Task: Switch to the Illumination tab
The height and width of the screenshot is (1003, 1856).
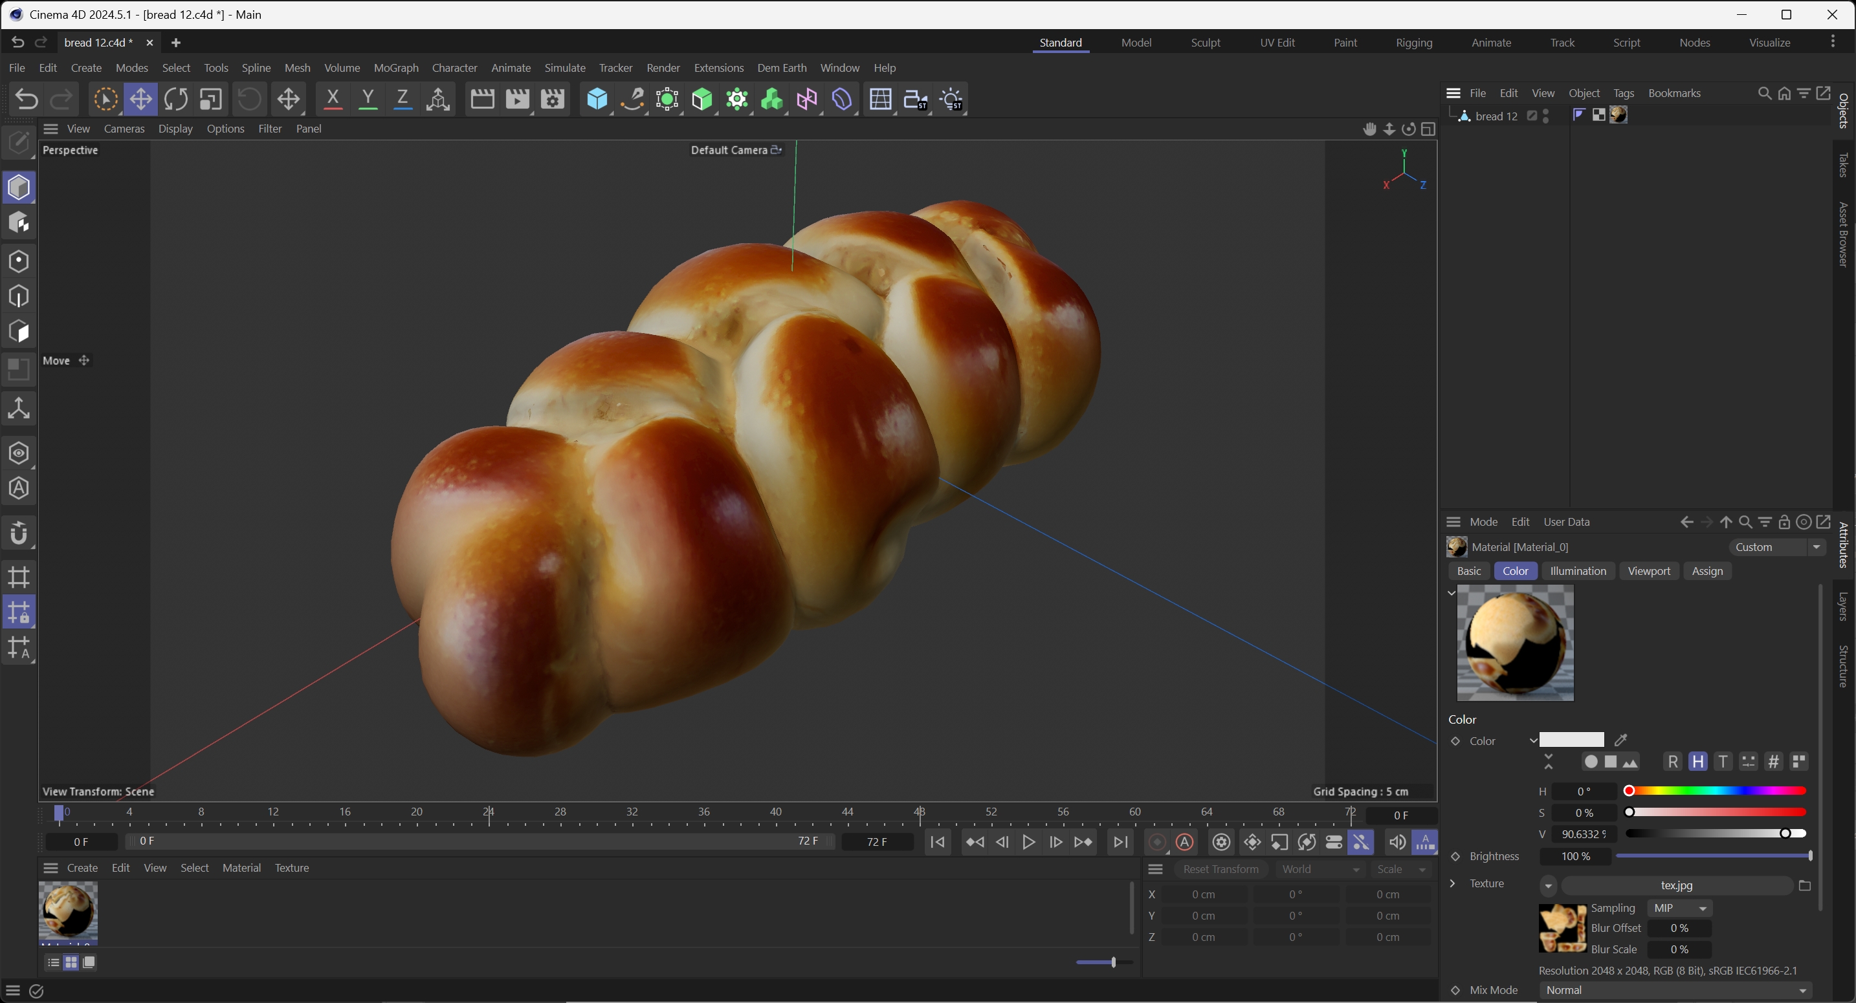Action: (1577, 571)
